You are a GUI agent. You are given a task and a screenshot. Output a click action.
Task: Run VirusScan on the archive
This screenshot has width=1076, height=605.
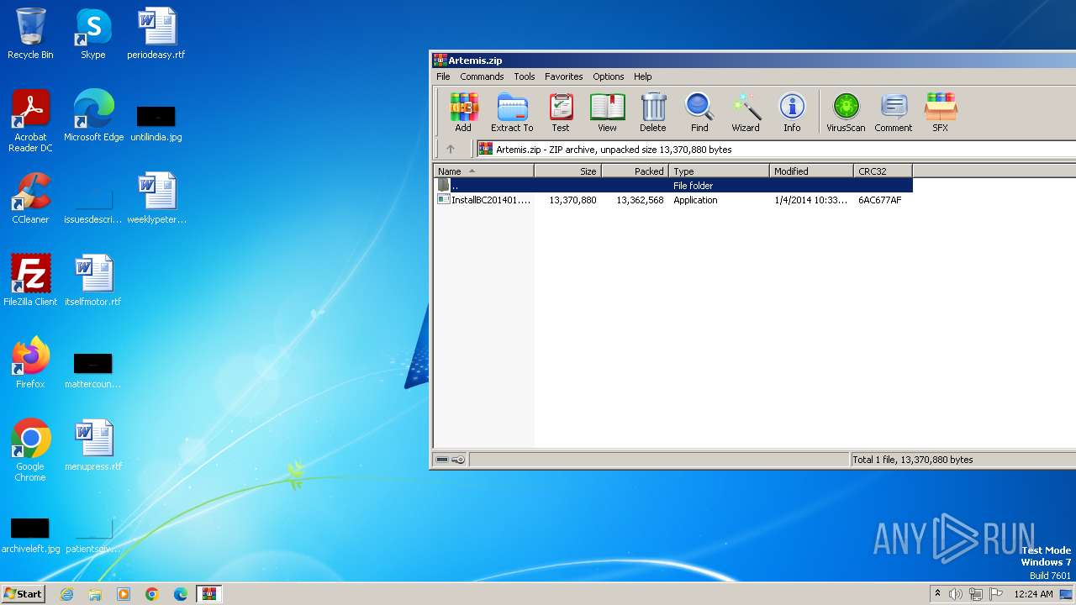tap(846, 113)
